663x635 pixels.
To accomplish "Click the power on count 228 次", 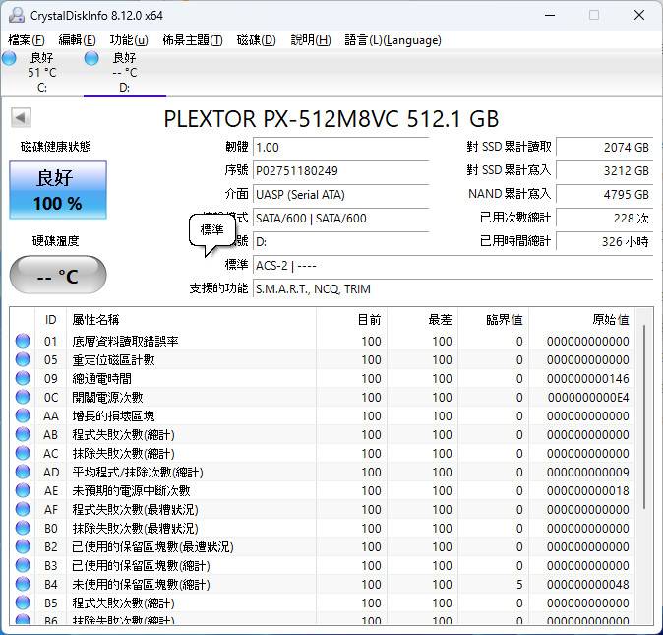I will [605, 219].
